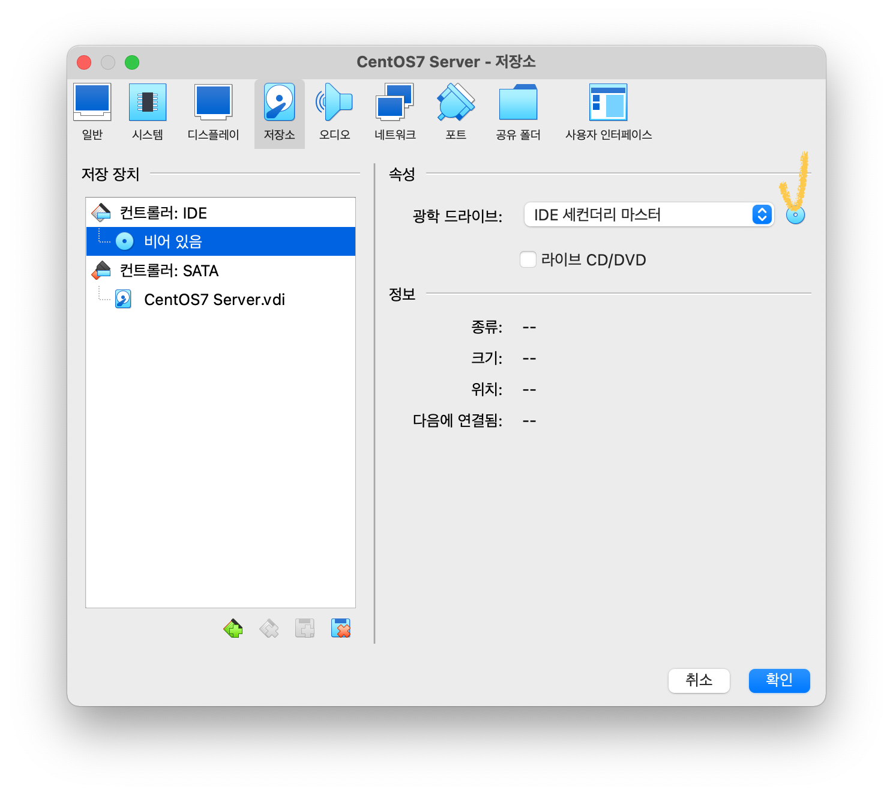Enable the 라이브 CD/DVD checkbox
The width and height of the screenshot is (893, 795).
click(528, 259)
